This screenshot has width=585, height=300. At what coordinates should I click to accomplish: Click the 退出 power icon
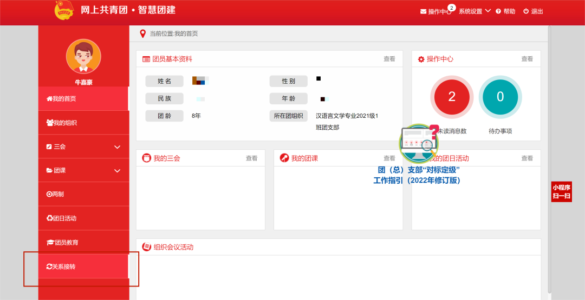coord(526,11)
